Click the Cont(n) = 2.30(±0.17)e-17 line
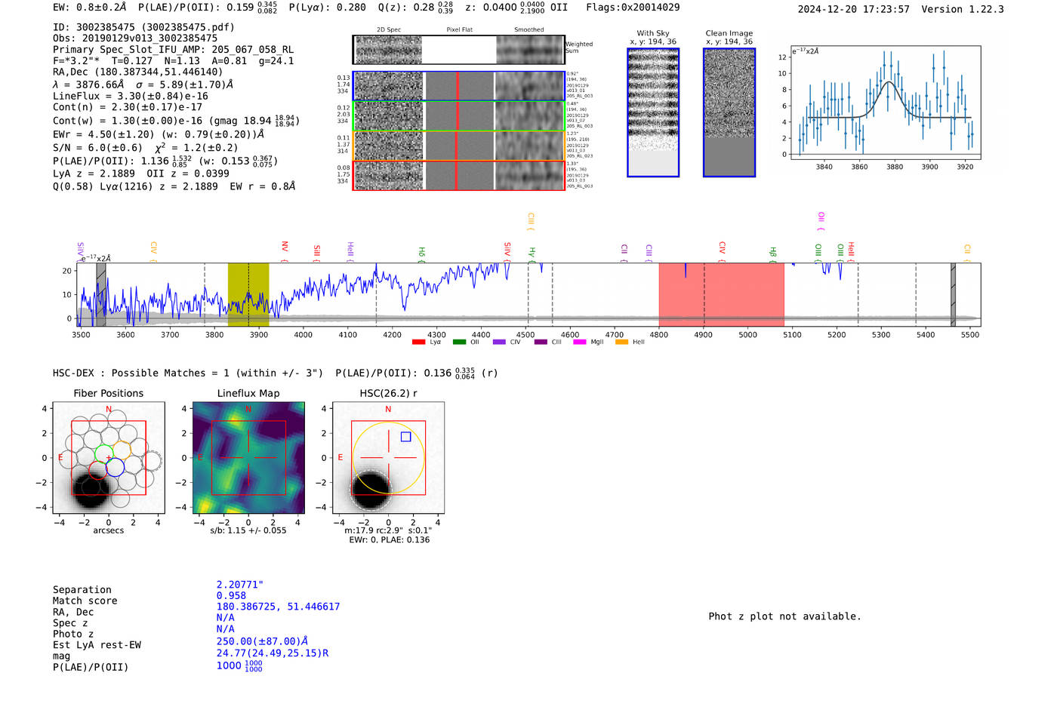The image size is (1057, 719). pyautogui.click(x=128, y=107)
